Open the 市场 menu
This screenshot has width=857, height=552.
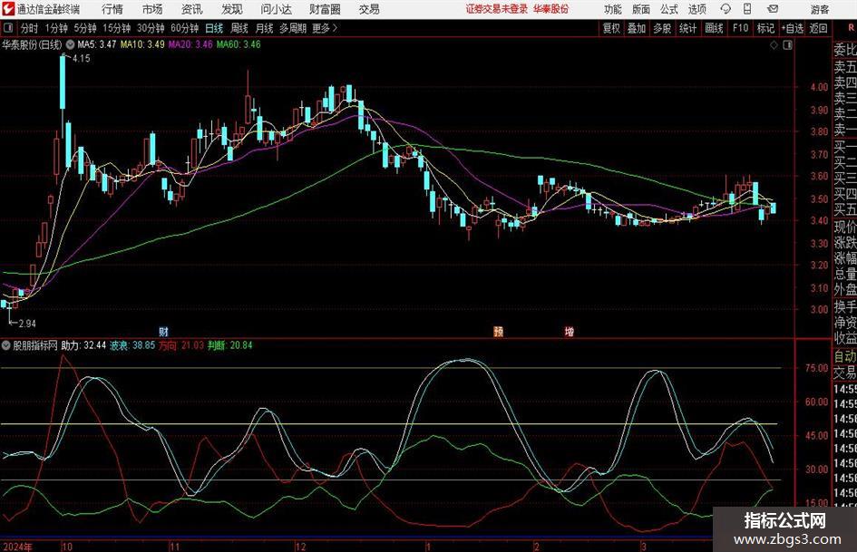pyautogui.click(x=152, y=9)
